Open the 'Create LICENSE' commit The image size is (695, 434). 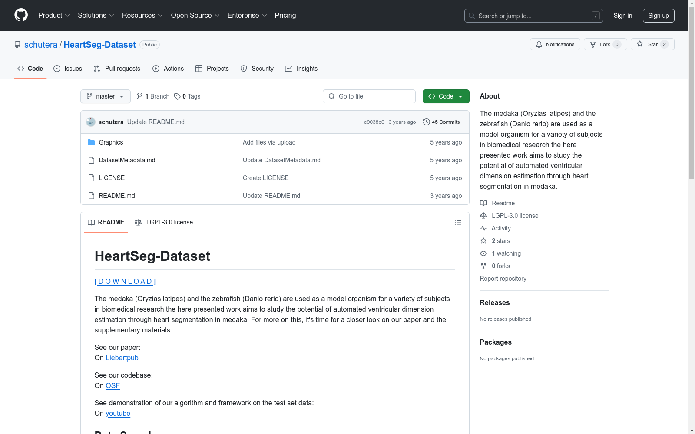click(x=266, y=178)
